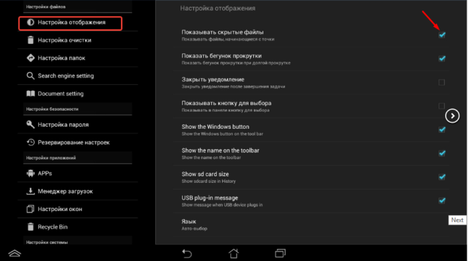Click the key icon beside Настройка пароля
Viewport: 468px width, 261px height.
31,125
